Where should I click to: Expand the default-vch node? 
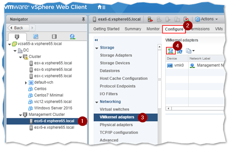26,83
